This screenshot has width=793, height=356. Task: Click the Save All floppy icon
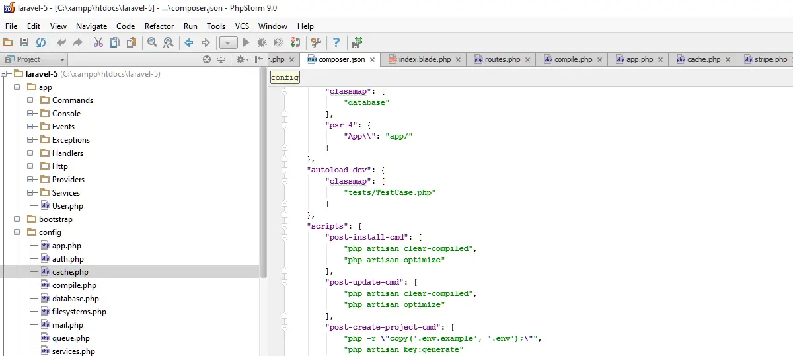pos(24,42)
